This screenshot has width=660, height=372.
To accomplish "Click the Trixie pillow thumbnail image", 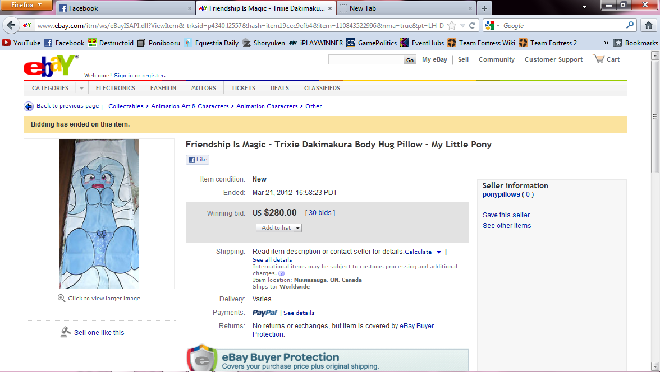I will (99, 213).
